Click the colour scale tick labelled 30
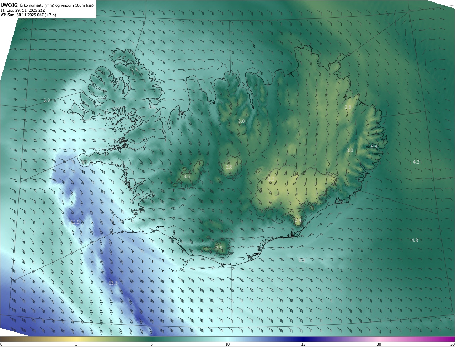Screen dimensions: 455x347 coord(379,344)
